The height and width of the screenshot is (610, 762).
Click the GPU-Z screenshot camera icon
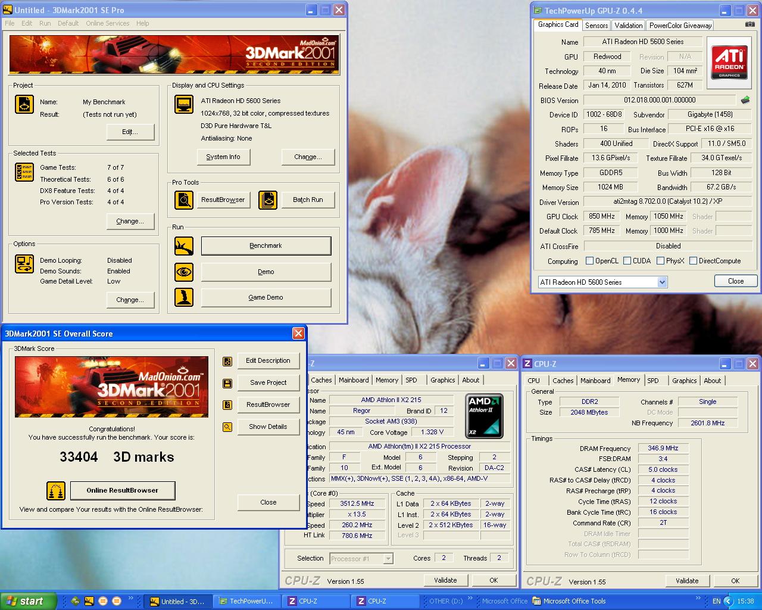(x=750, y=24)
